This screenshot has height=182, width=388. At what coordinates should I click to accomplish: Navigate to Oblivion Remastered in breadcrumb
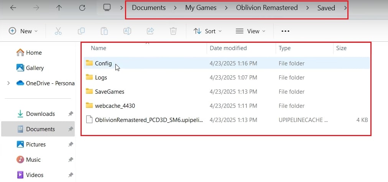click(x=267, y=8)
